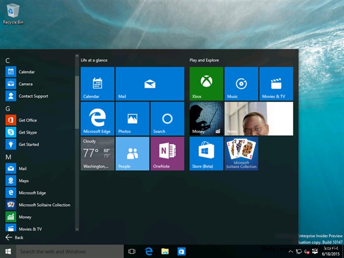The width and height of the screenshot is (344, 258).
Task: Open File Explorer from the taskbar
Action: 165,252
